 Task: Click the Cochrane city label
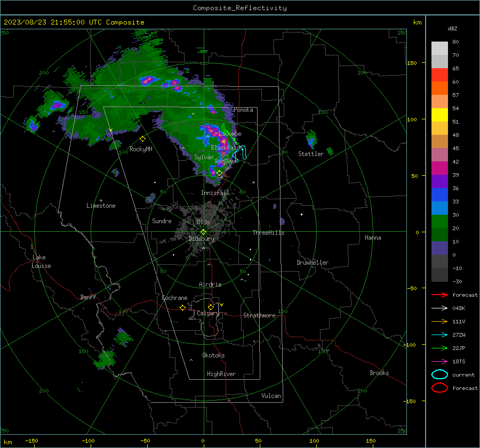[174, 298]
